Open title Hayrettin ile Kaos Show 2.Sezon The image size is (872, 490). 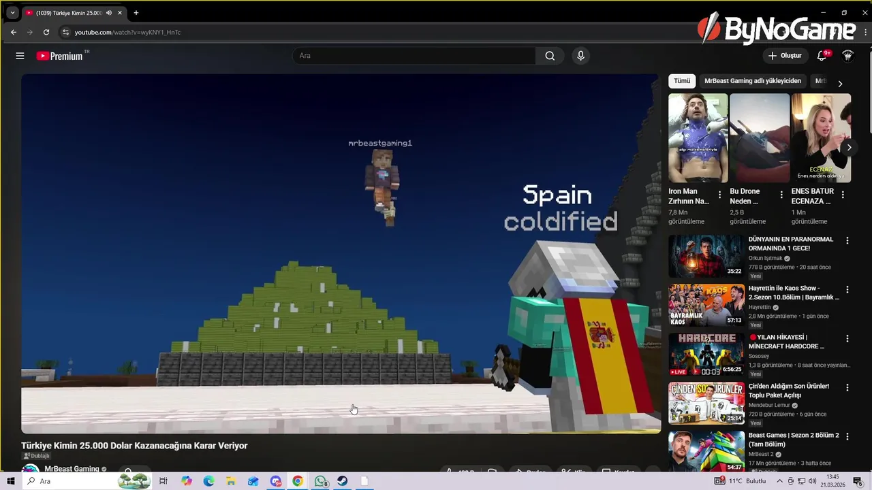[x=794, y=293]
